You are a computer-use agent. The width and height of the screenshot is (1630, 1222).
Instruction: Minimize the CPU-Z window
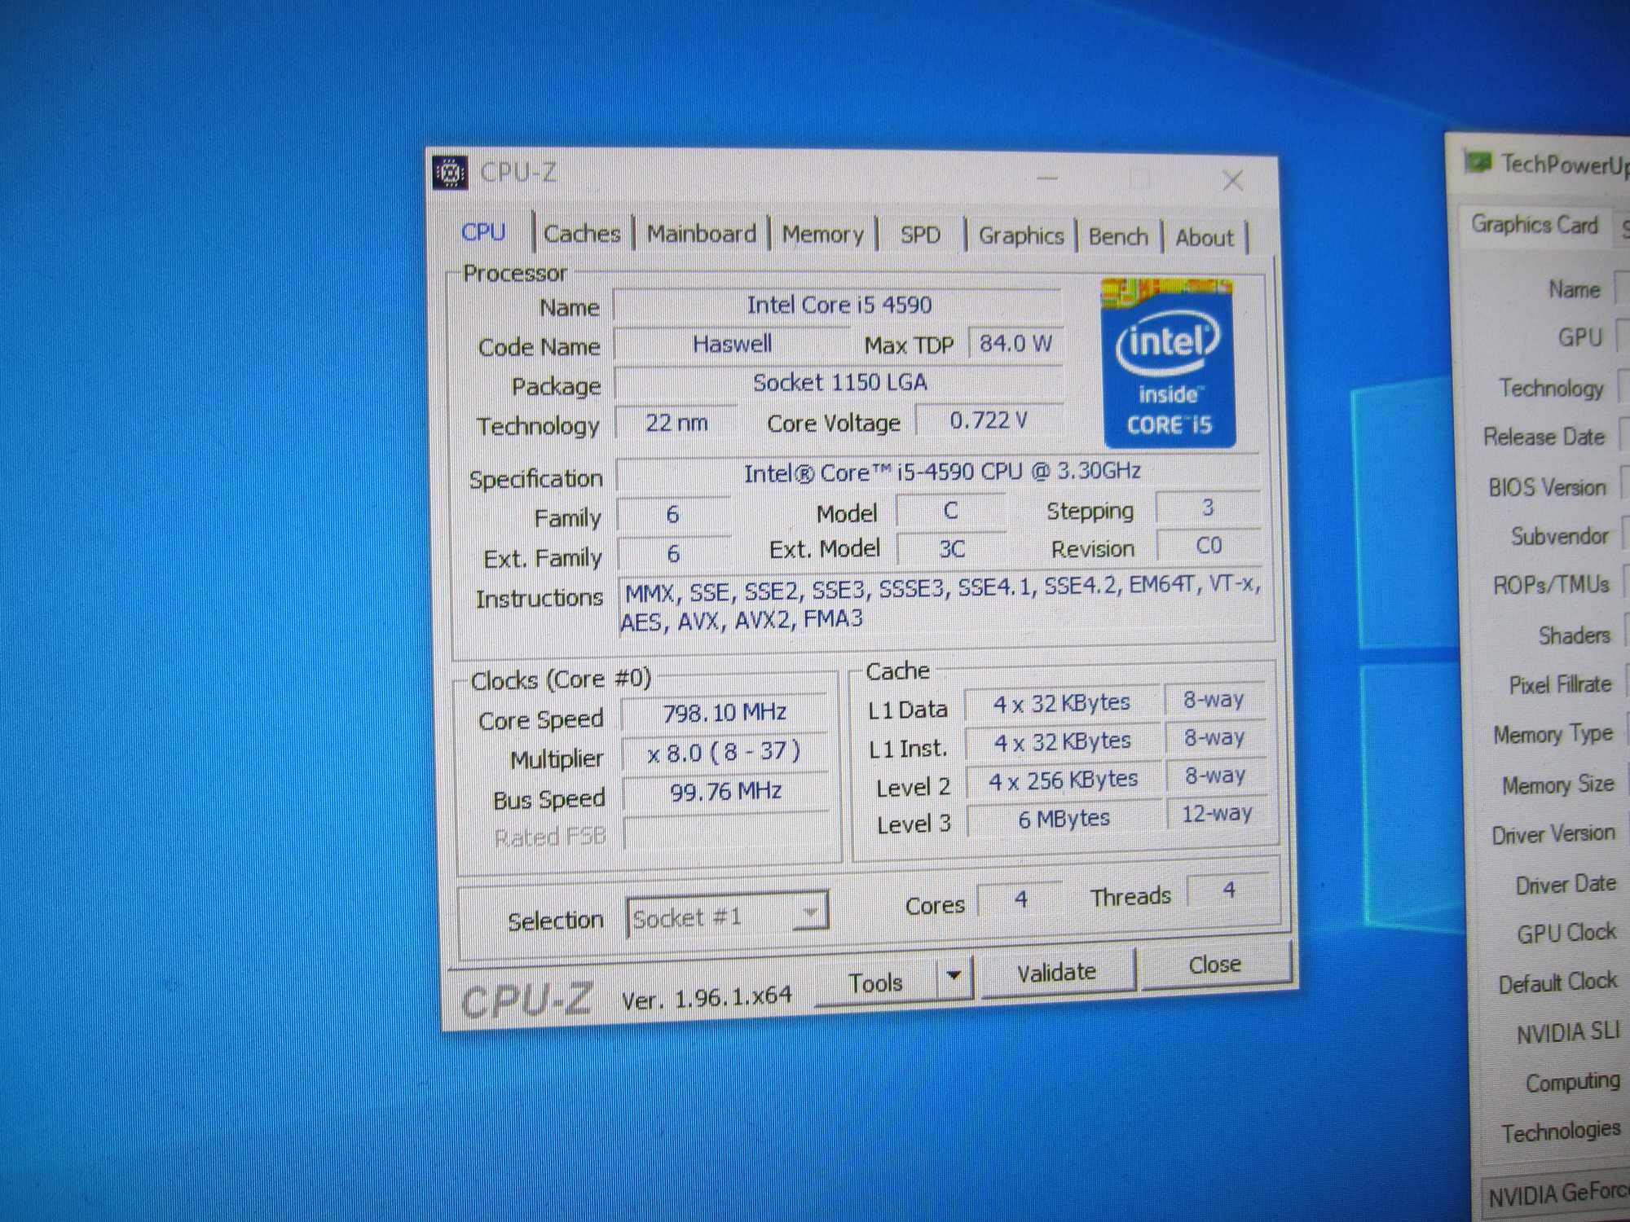(1048, 178)
